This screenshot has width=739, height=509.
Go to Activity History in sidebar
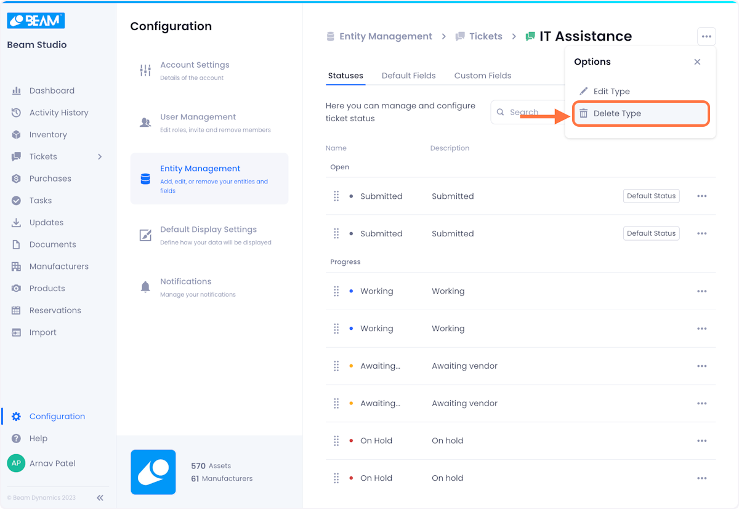point(59,113)
